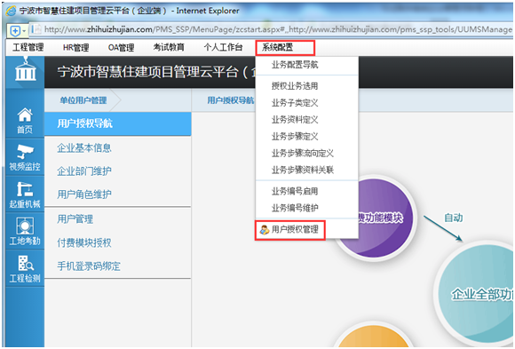Open 用户角色维护 link
The width and height of the screenshot is (515, 349).
click(84, 194)
